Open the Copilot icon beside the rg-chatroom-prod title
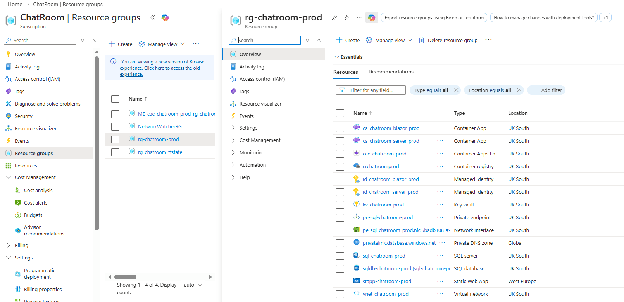Image resolution: width=624 pixels, height=302 pixels. pos(372,17)
